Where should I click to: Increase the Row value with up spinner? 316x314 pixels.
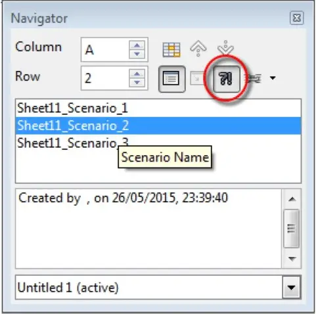(x=137, y=74)
